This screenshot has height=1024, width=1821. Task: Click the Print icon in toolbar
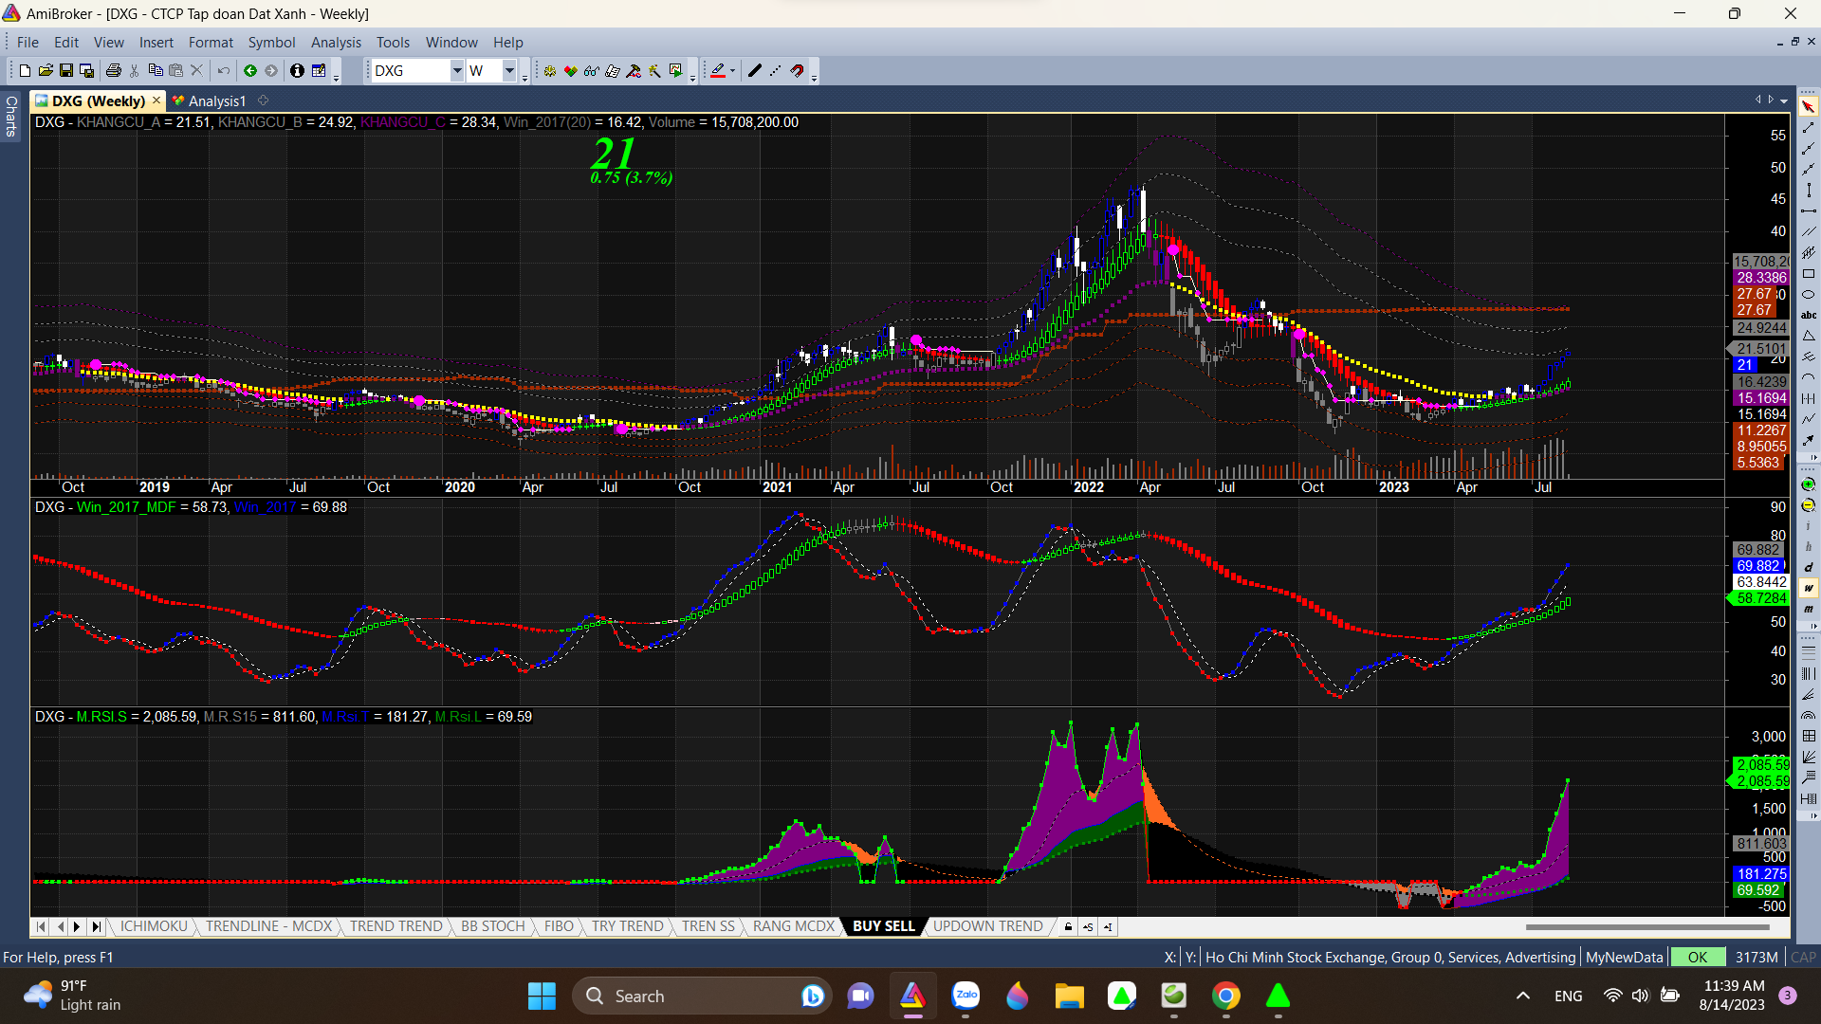114,71
